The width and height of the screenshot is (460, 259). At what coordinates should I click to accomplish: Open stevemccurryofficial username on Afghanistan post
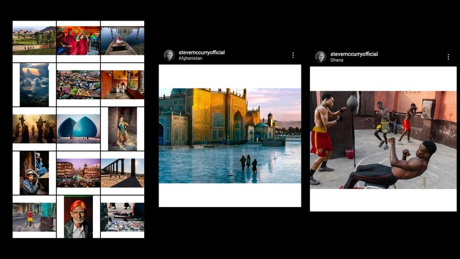click(202, 52)
